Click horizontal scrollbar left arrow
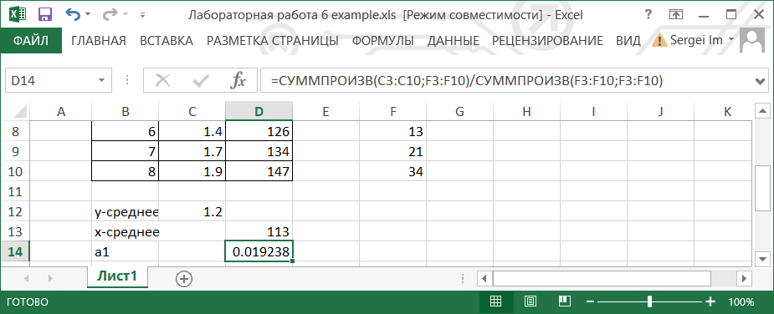 click(484, 279)
